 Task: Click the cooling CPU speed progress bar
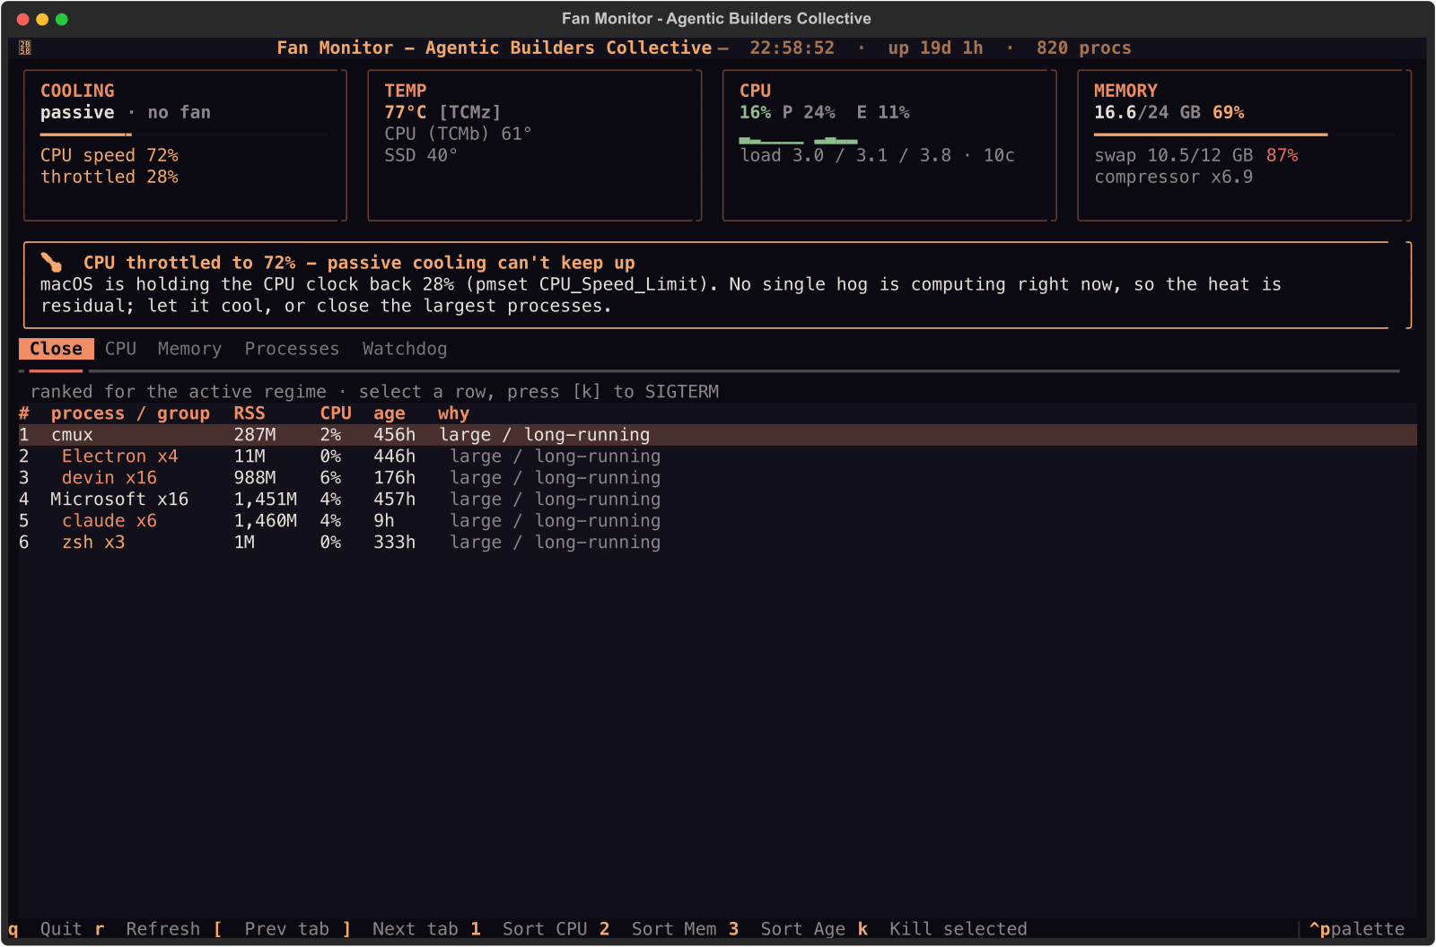185,135
